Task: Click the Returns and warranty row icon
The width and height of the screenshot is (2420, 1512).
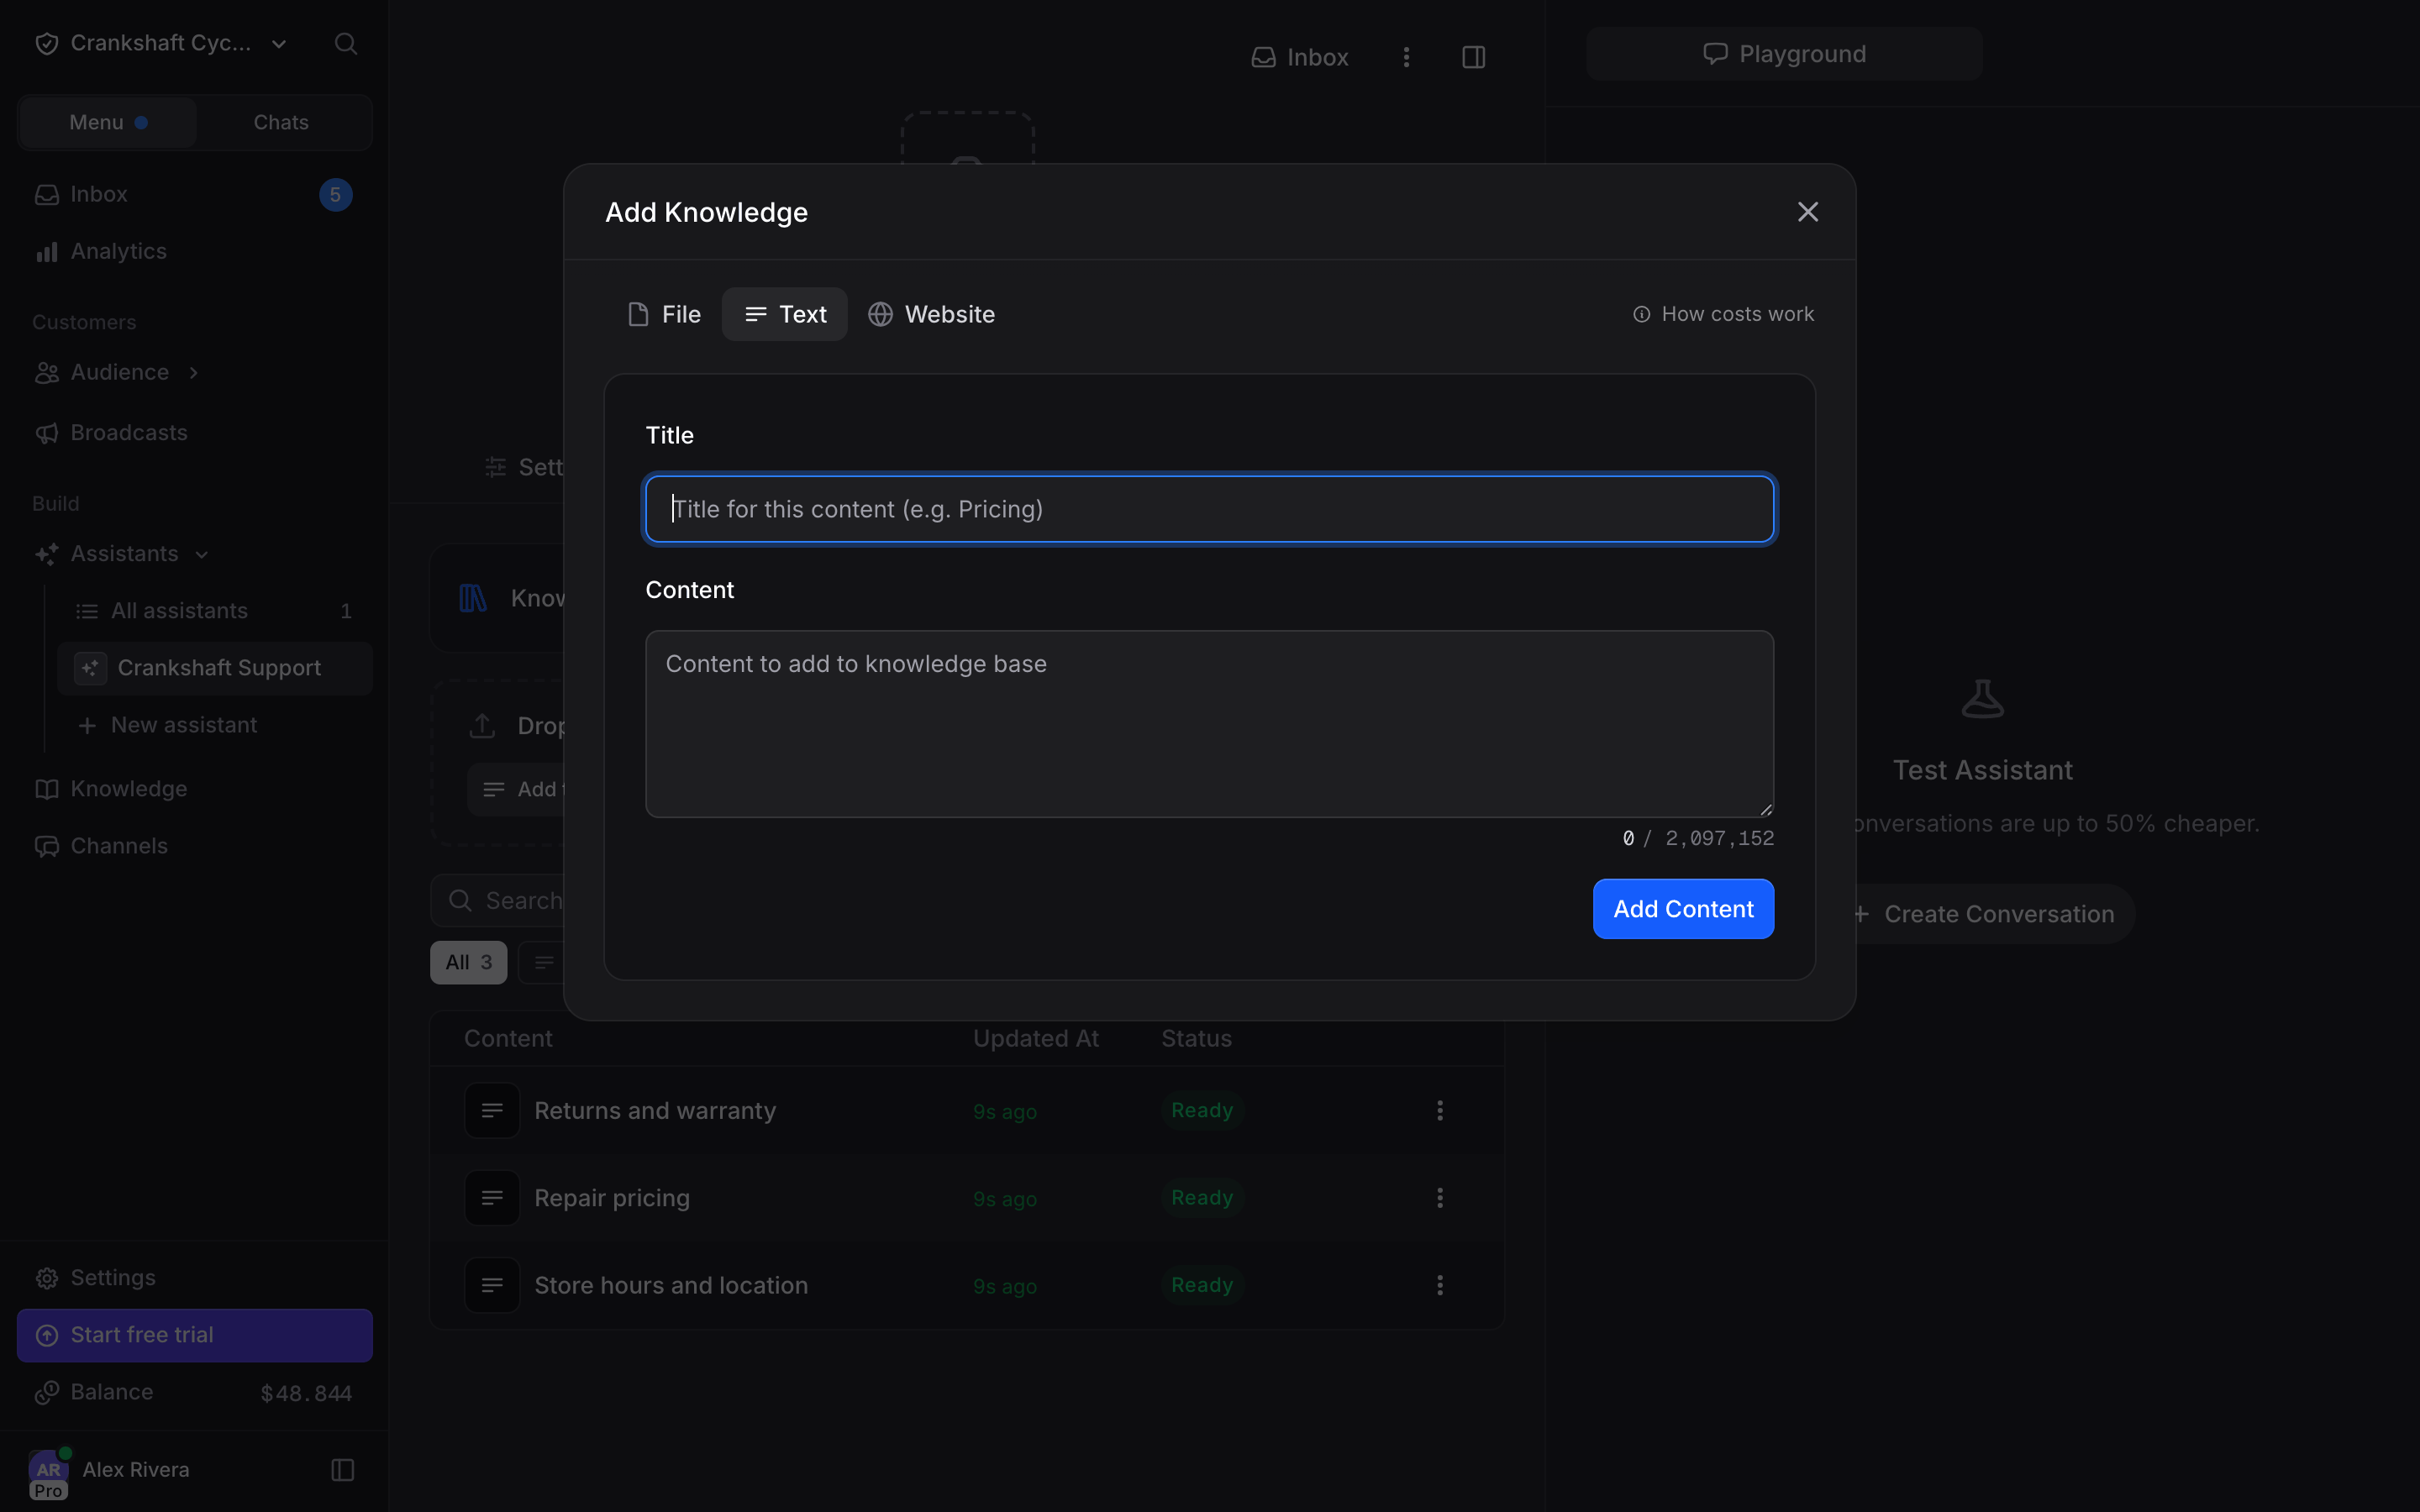Action: pyautogui.click(x=492, y=1110)
